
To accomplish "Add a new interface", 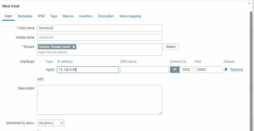I will pos(40,79).
